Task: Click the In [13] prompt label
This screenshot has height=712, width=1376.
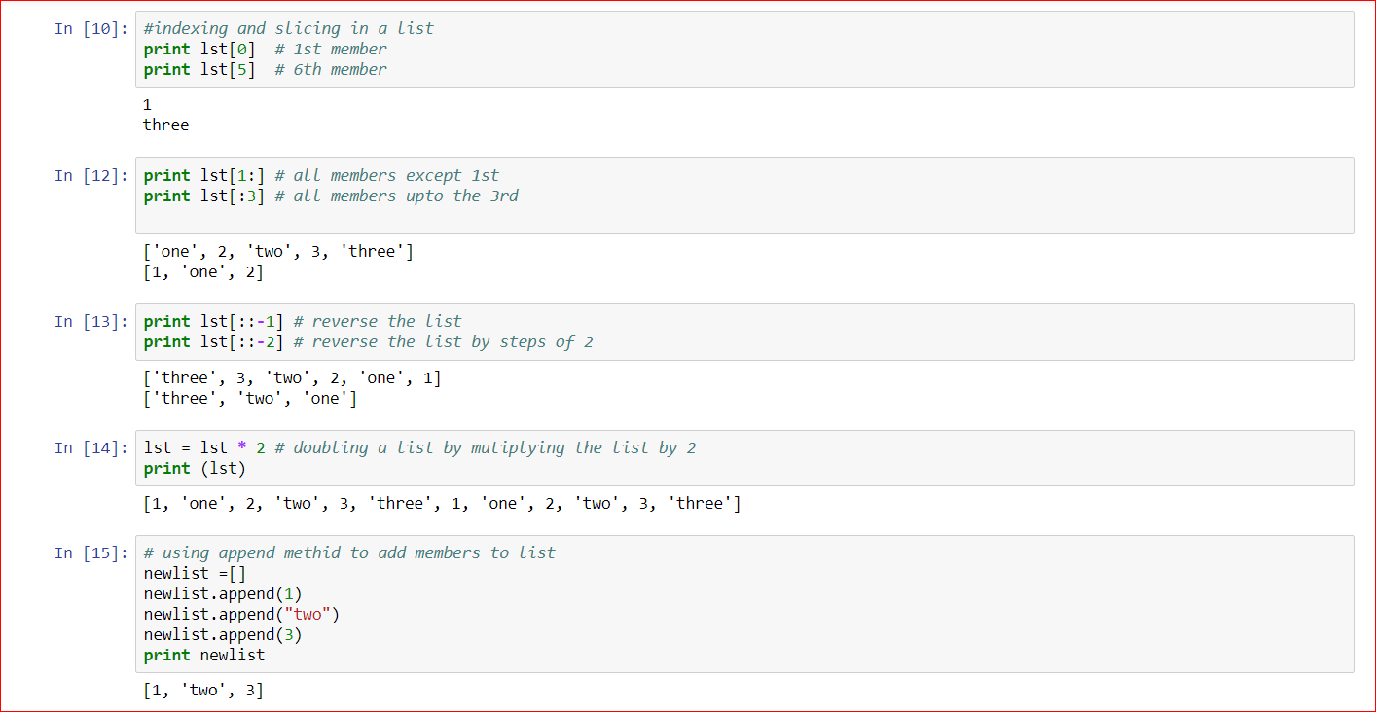Action: click(x=91, y=321)
